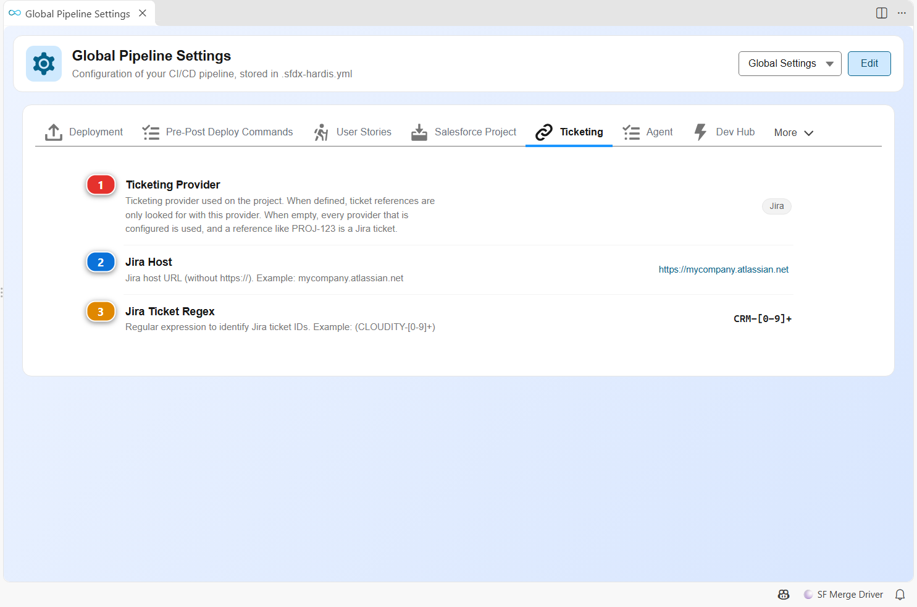
Task: Click the infinity icon on the editor tab
Action: pos(15,13)
